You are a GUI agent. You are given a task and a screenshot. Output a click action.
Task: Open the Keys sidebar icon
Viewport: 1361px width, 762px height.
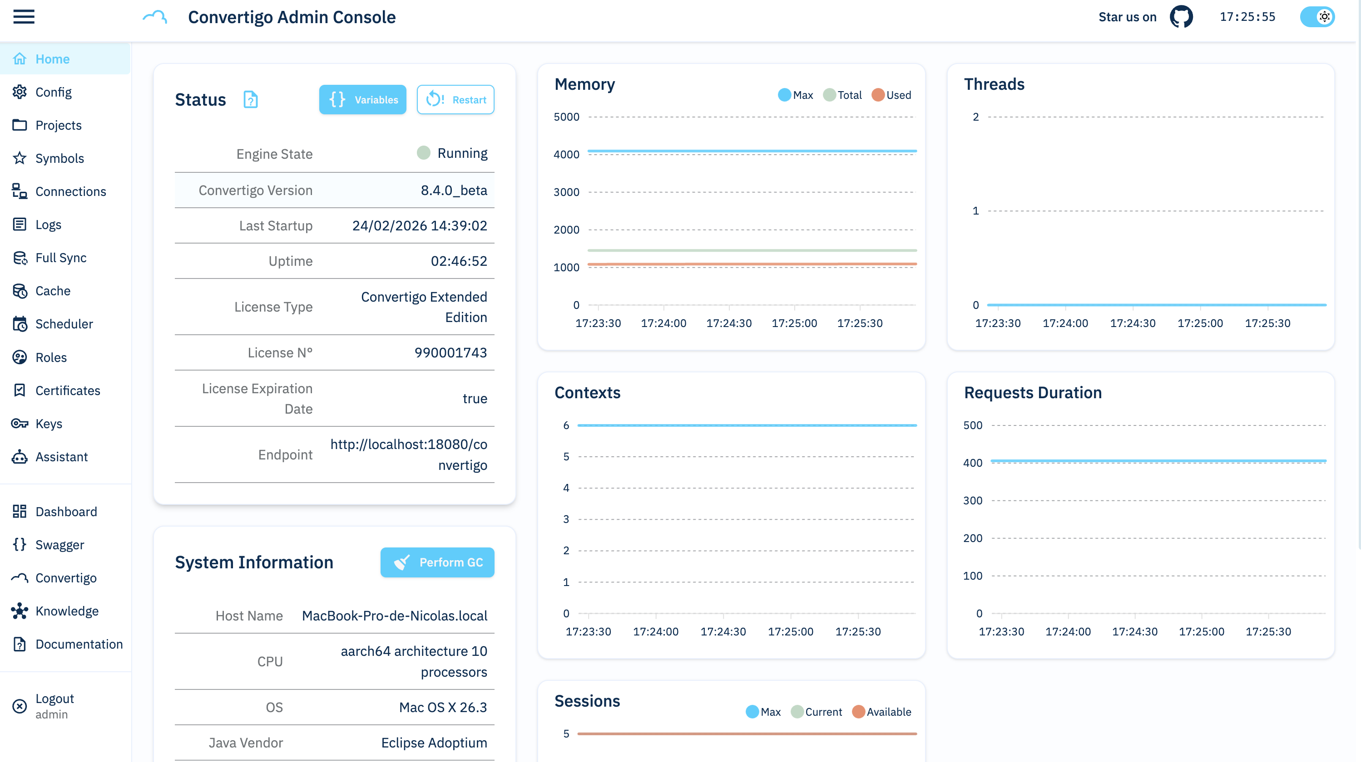click(x=20, y=423)
